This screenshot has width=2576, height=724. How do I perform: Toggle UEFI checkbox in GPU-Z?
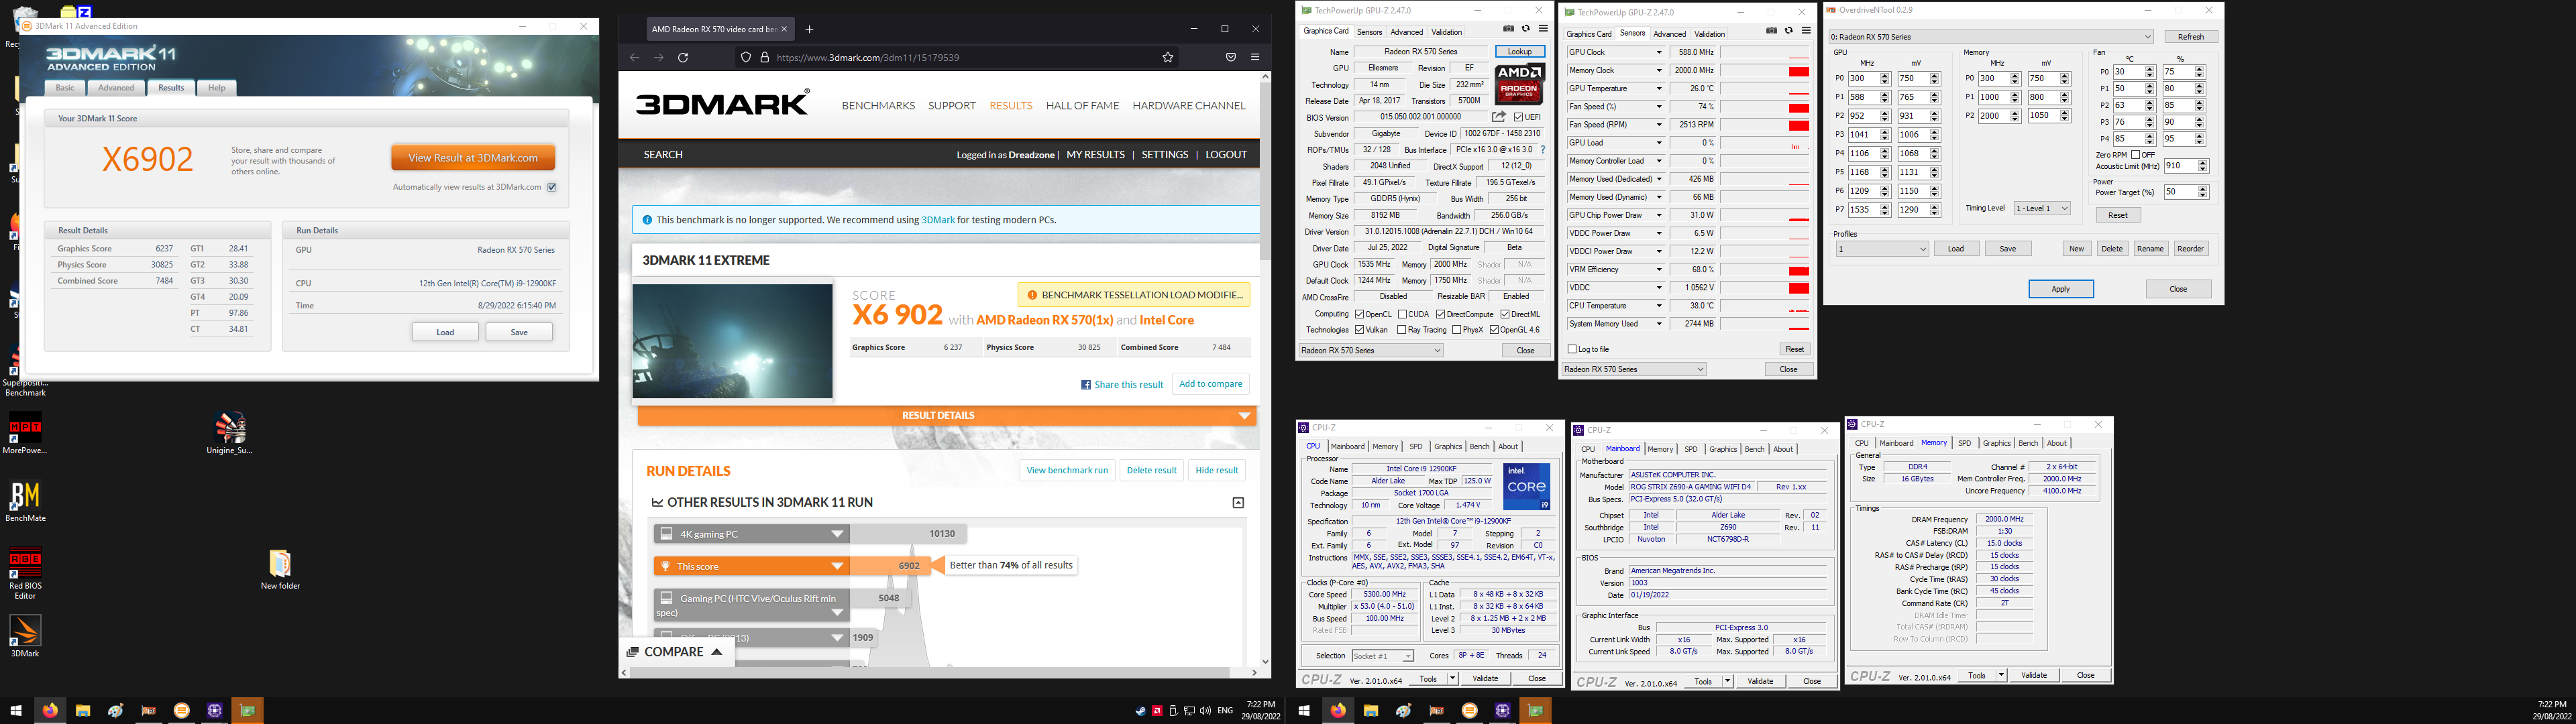(1518, 117)
